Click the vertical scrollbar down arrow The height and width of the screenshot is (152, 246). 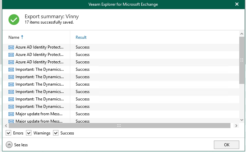pyautogui.click(x=242, y=120)
